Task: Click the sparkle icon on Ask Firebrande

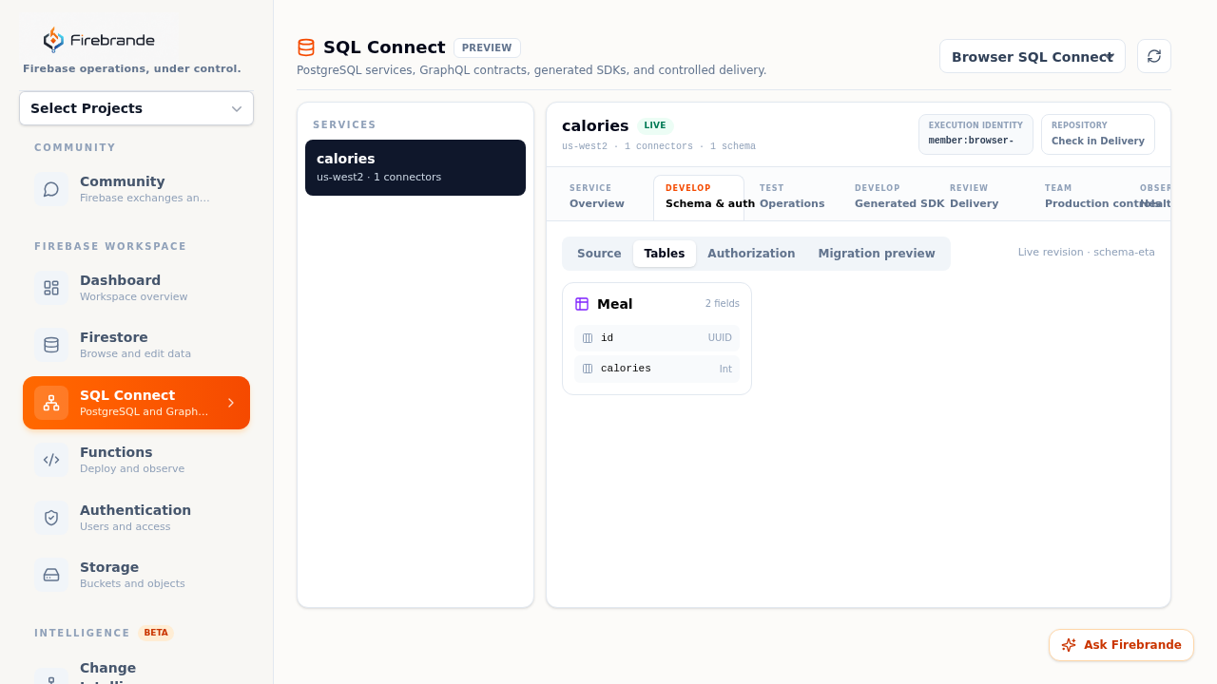Action: [x=1069, y=645]
